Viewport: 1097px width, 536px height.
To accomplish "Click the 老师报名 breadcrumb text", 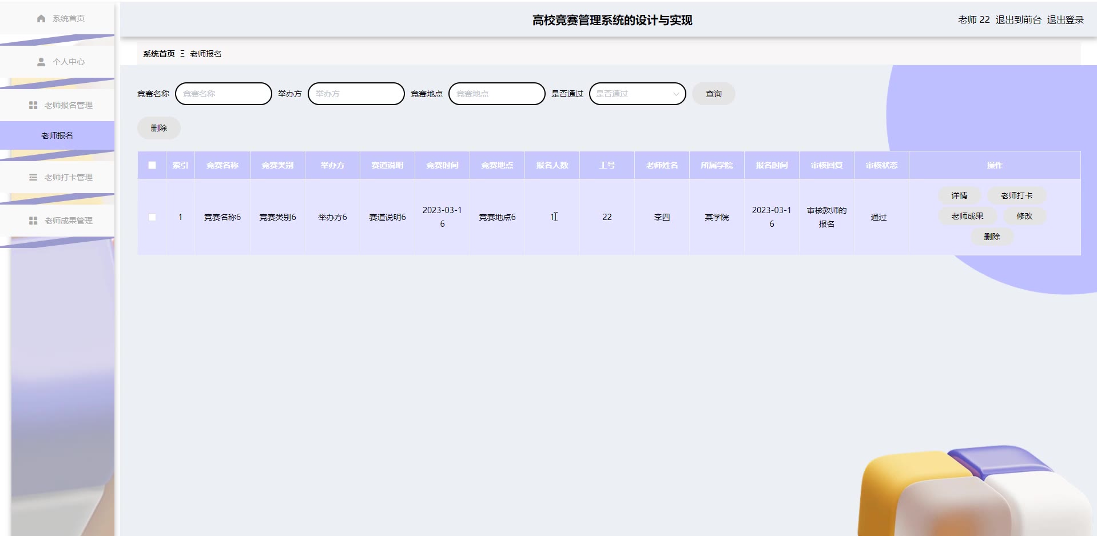I will (206, 54).
